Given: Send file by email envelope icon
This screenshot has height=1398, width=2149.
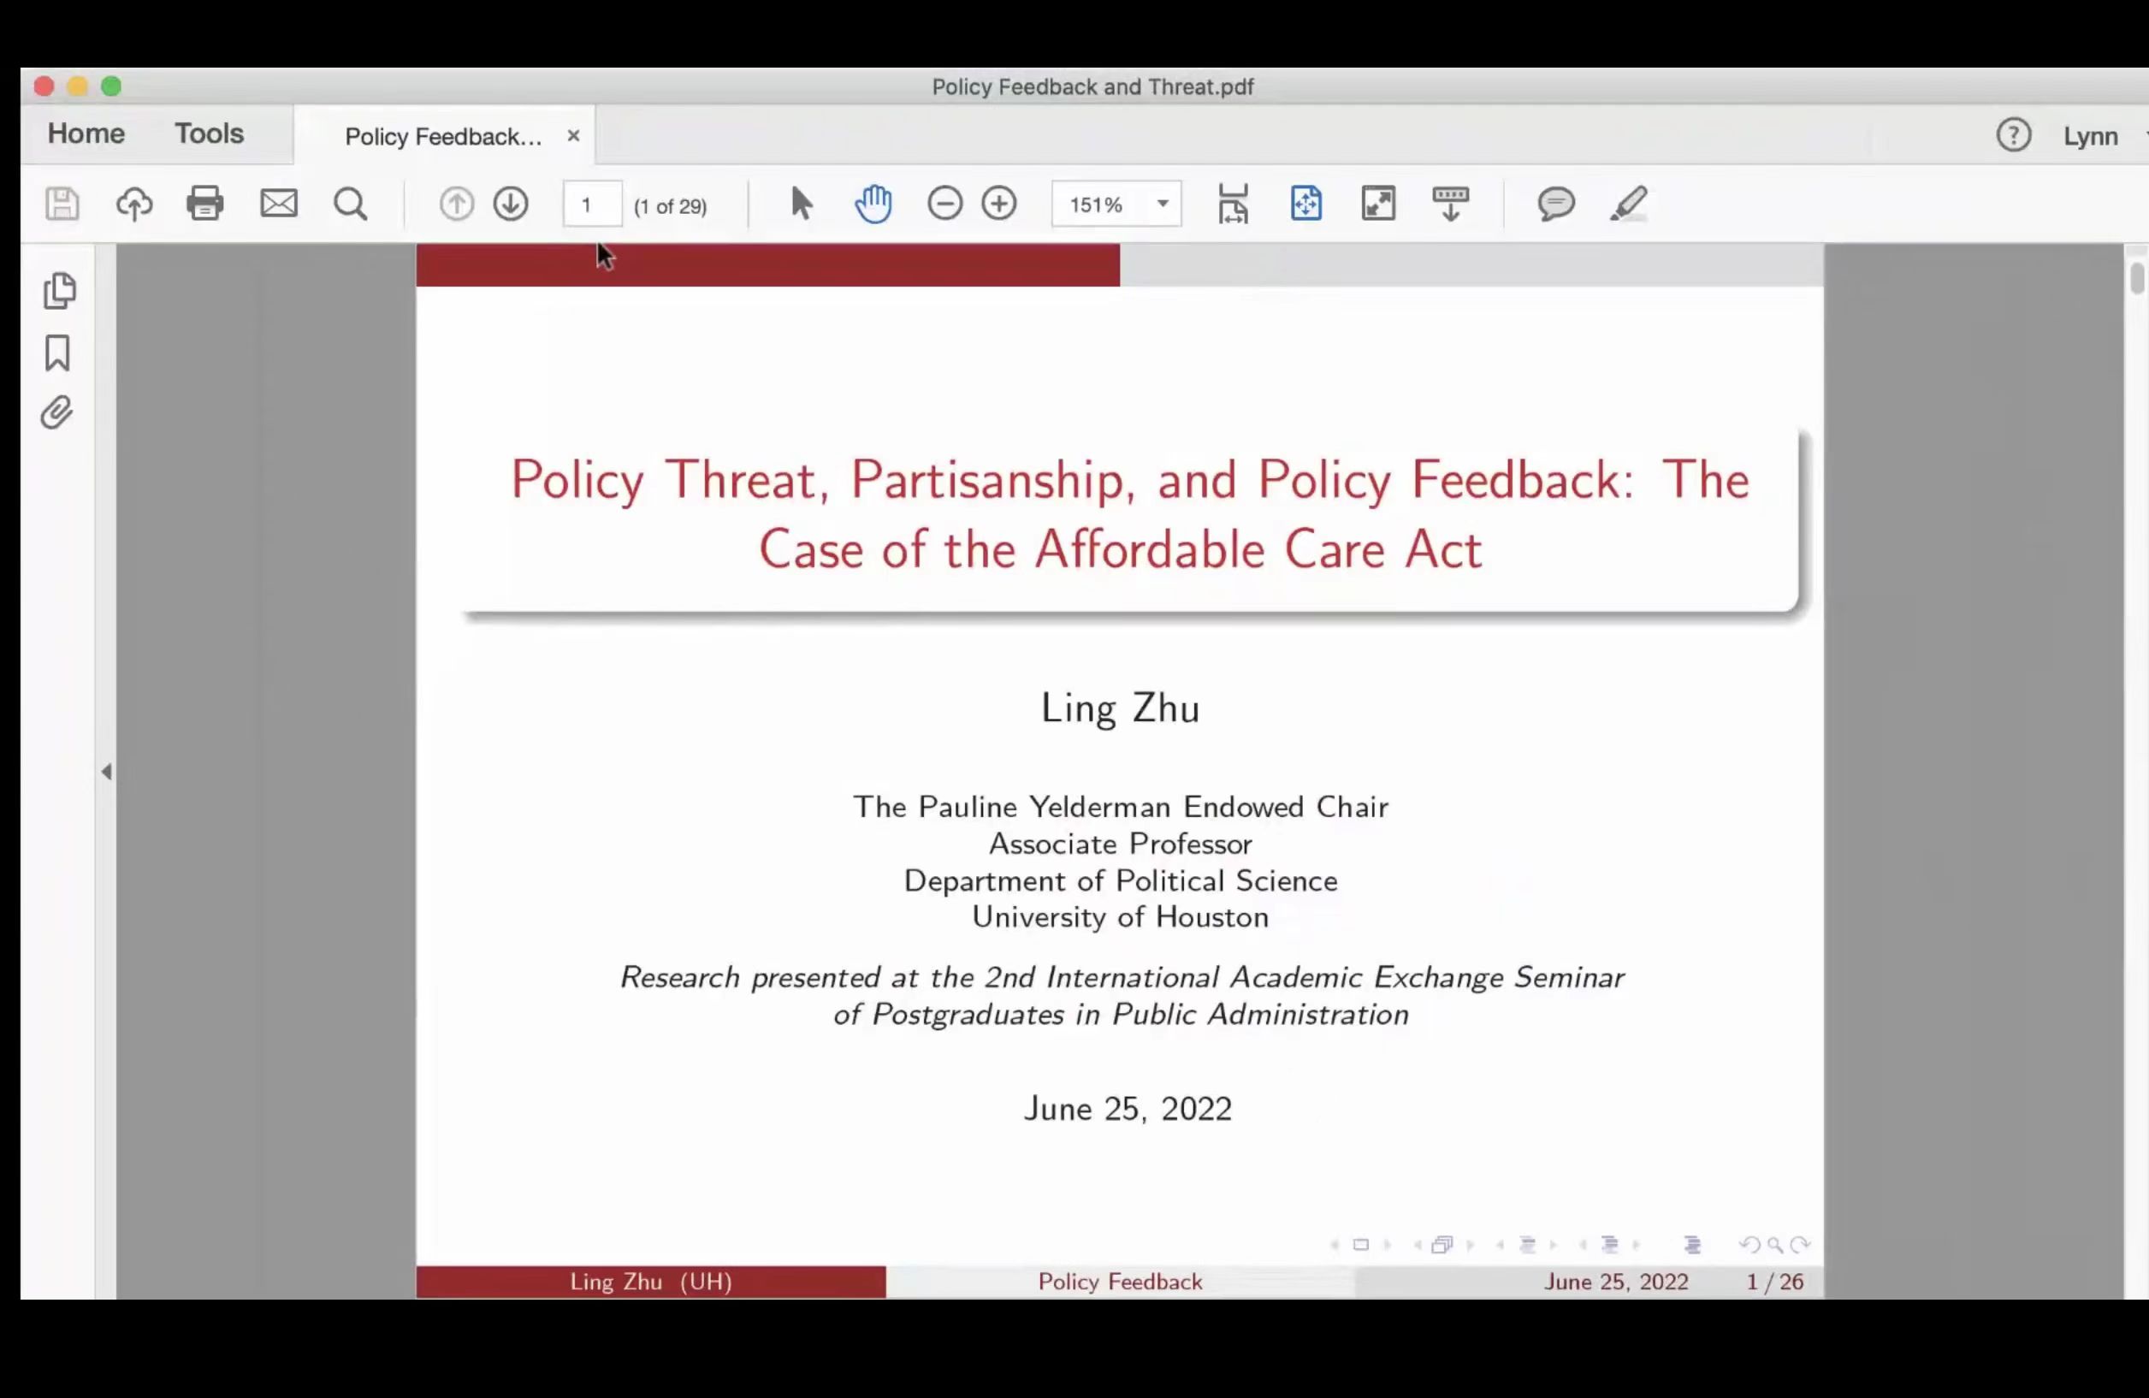Looking at the screenshot, I should click(278, 204).
